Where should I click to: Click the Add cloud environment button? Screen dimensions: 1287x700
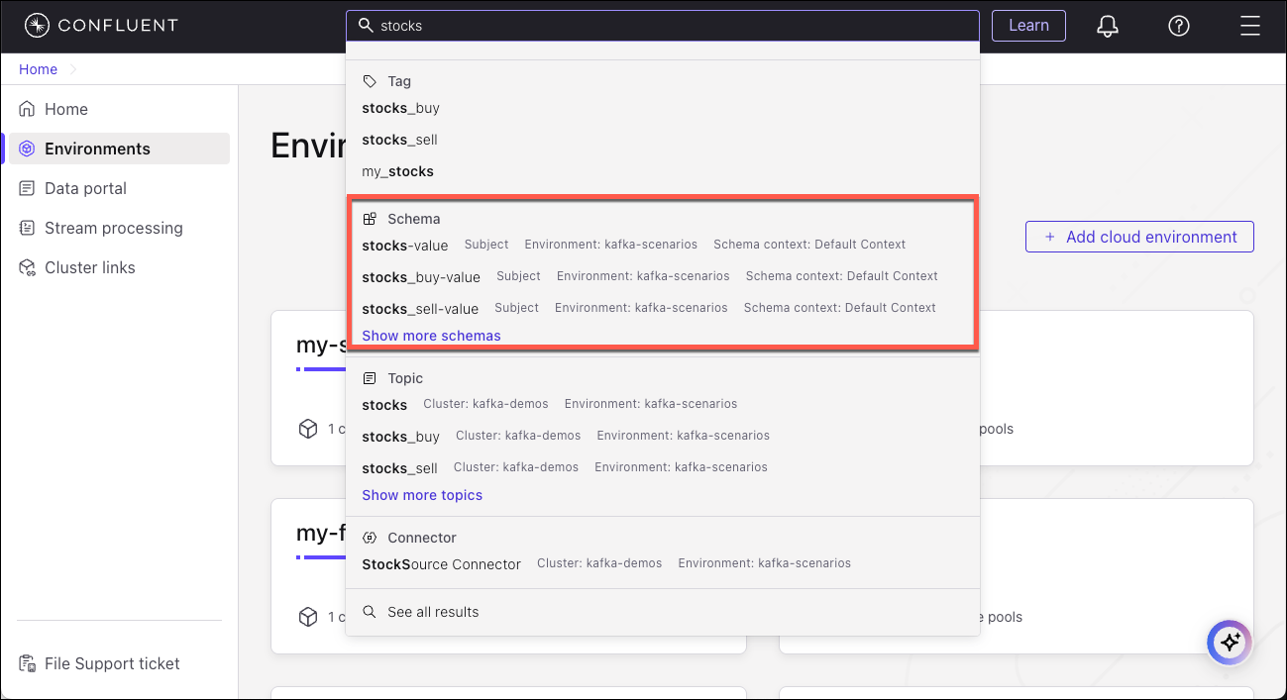[1138, 237]
